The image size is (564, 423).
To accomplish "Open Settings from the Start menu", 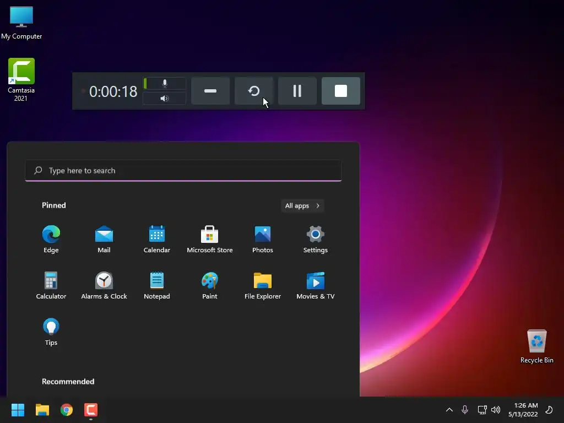I will (316, 239).
